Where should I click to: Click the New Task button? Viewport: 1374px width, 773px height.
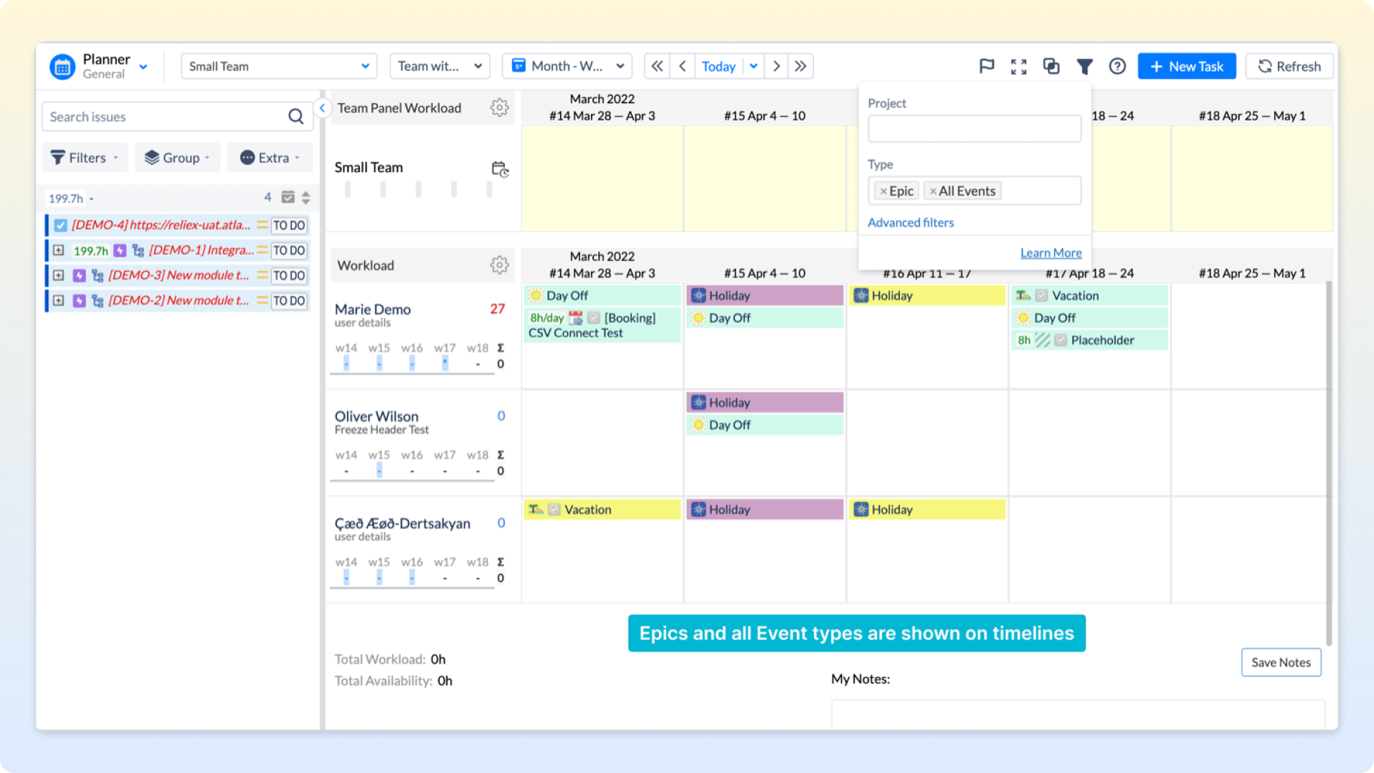pyautogui.click(x=1186, y=66)
